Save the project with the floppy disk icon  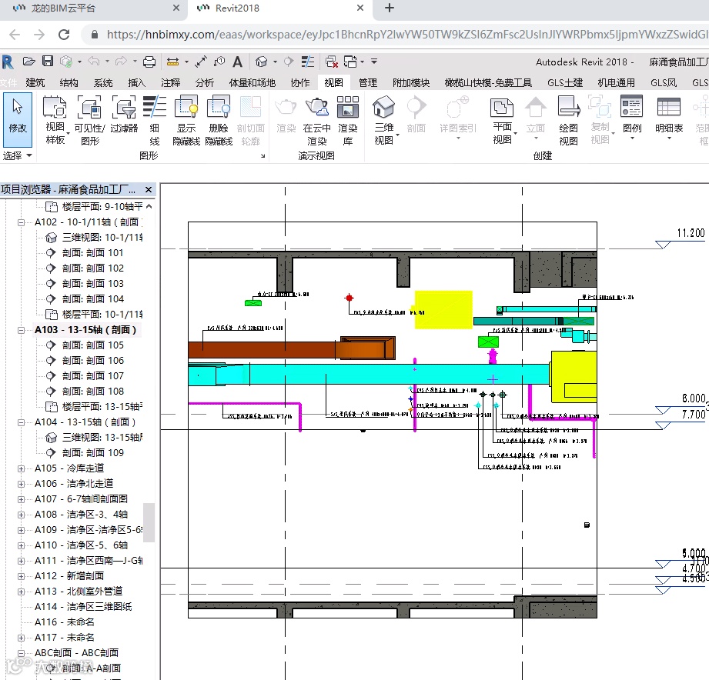click(x=48, y=62)
